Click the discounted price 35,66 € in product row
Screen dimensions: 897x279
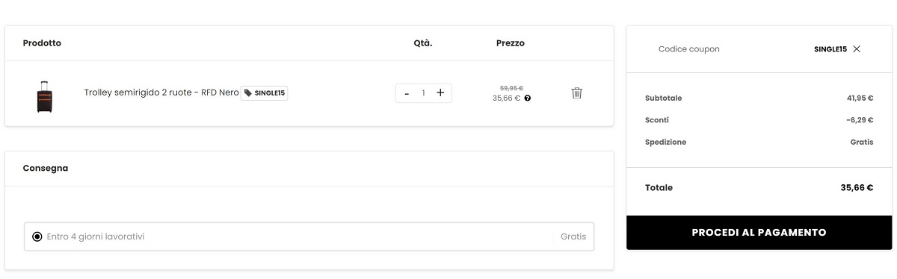tap(506, 98)
